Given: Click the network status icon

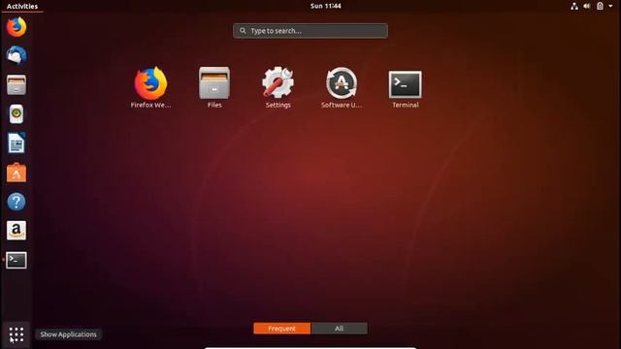Looking at the screenshot, I should 573,6.
